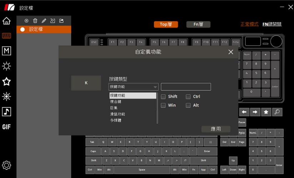This screenshot has height=178, width=294.
Task: Click the star key icon near arrows
Action: pyautogui.click(x=266, y=112)
